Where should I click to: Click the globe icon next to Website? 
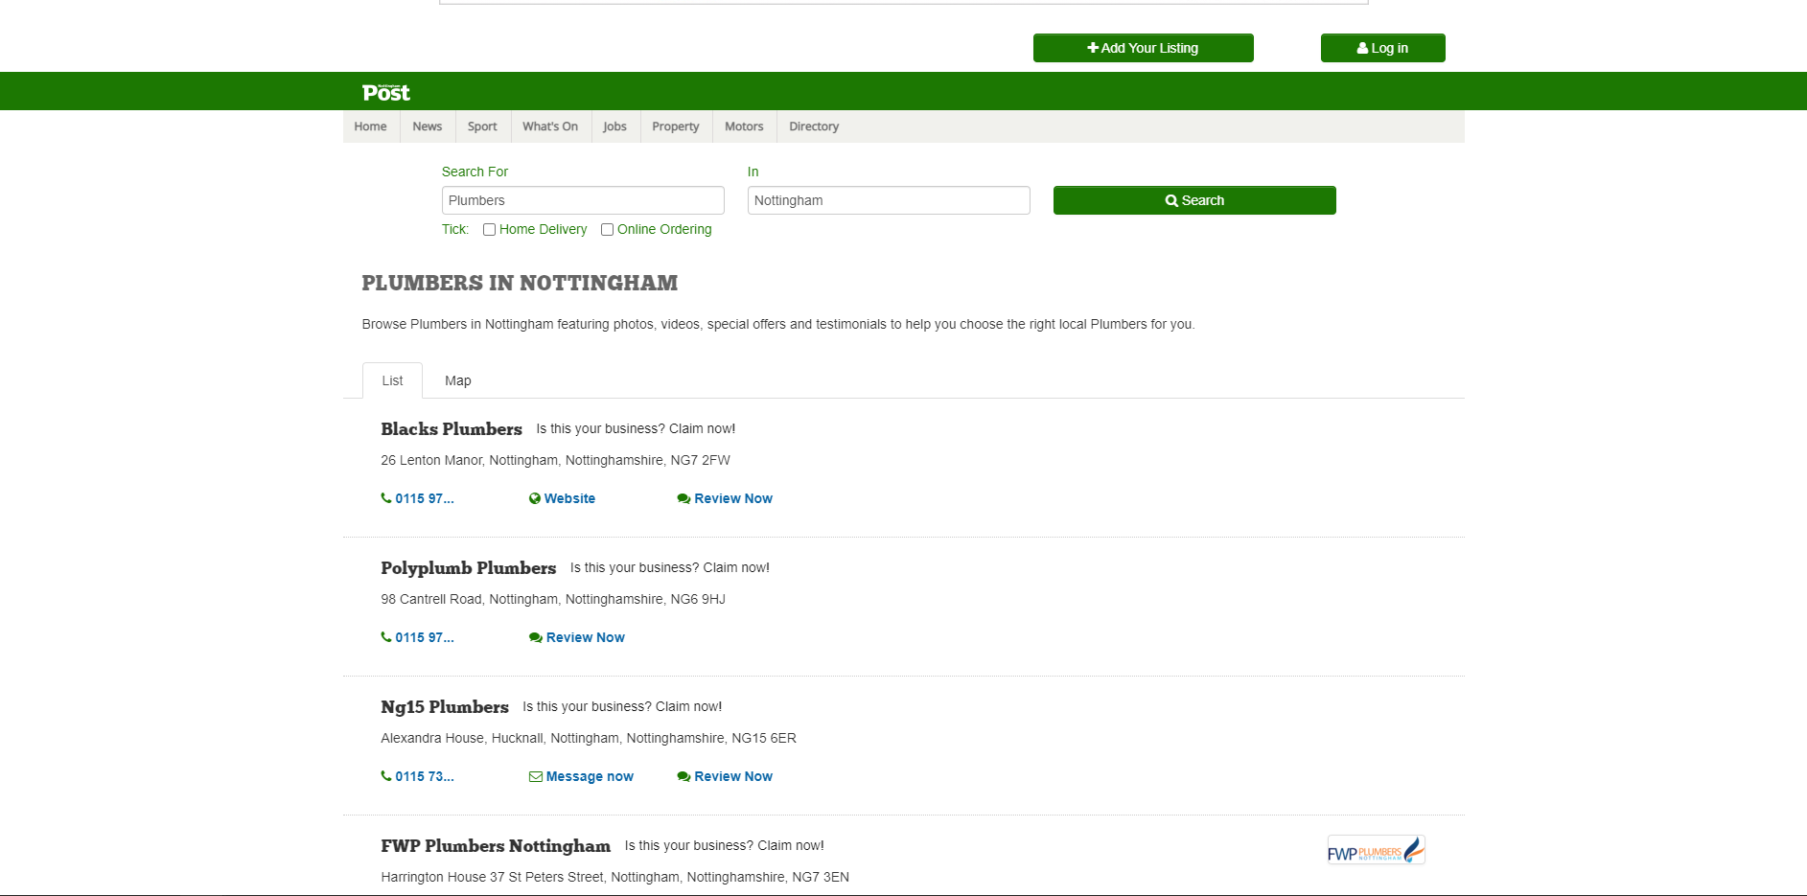[535, 498]
